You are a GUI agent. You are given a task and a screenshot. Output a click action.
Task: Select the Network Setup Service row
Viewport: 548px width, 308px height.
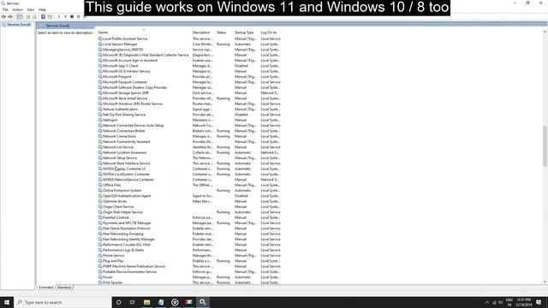click(189, 157)
